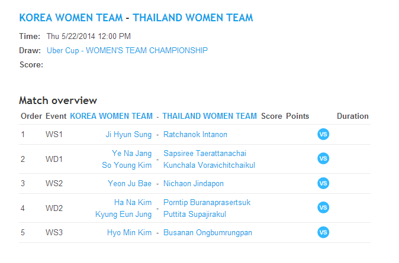Screen dimensions: 399x263
Task: Open So Young Kim's profile
Action: click(127, 165)
